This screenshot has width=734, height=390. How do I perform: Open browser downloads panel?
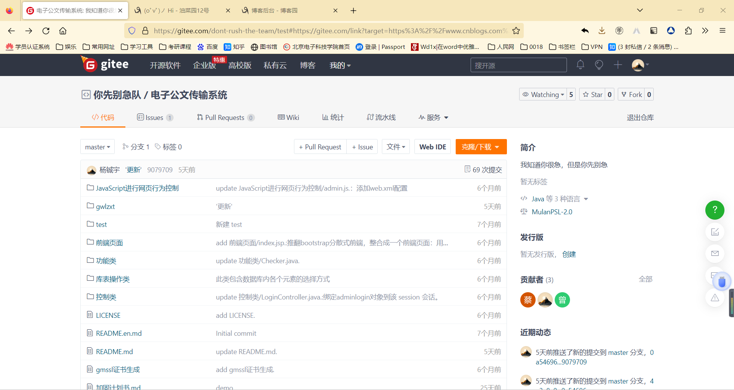pos(602,31)
